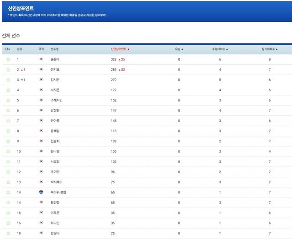Image resolution: width=292 pixels, height=239 pixels.
Task: Star the rank 5 player 조혜지2
Action: (x=8, y=100)
